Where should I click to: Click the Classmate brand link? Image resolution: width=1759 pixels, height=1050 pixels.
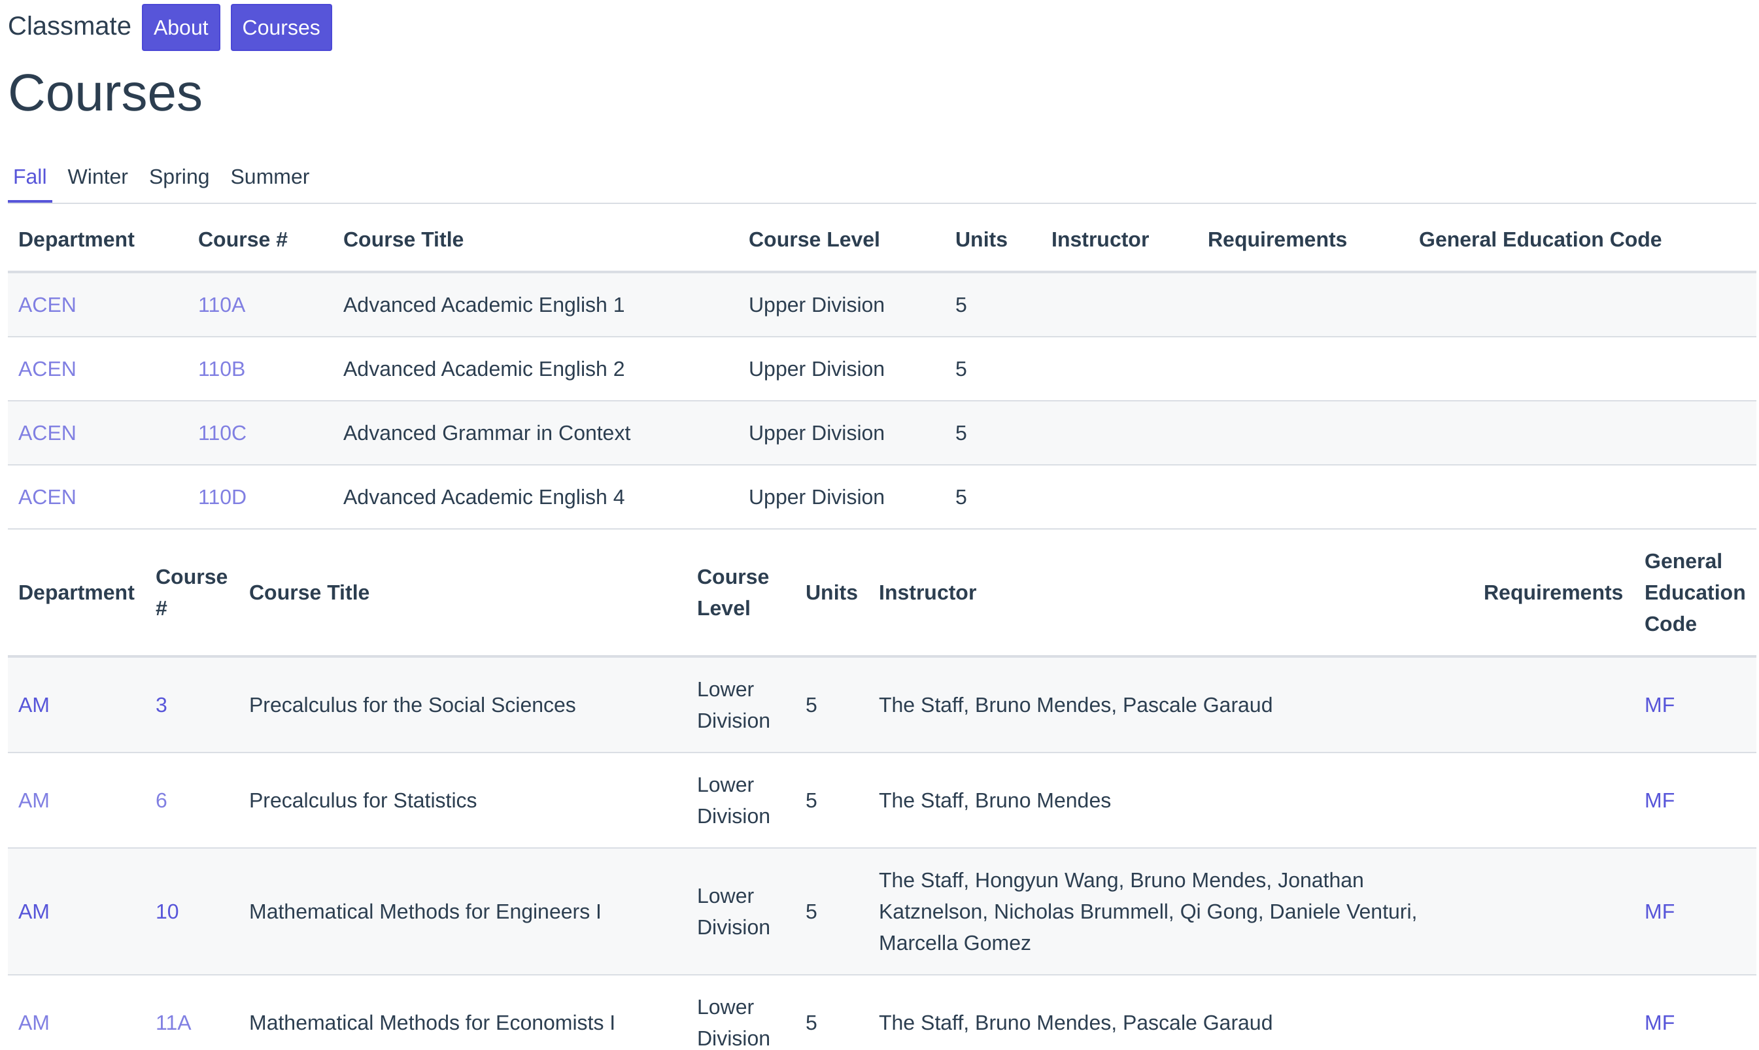pos(69,26)
